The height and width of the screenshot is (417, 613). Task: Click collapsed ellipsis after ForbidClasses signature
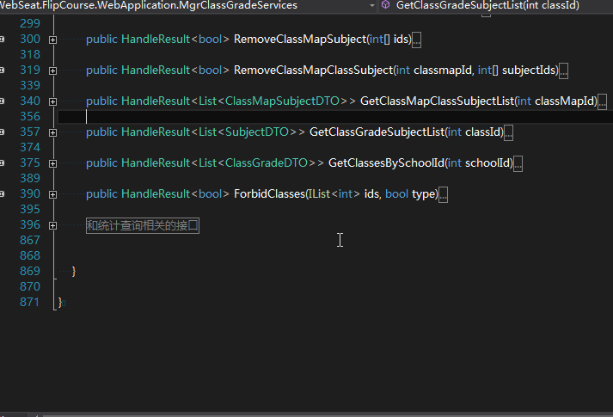tap(443, 194)
